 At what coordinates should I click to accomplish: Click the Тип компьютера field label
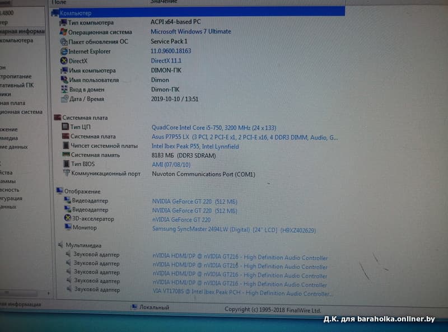(91, 22)
